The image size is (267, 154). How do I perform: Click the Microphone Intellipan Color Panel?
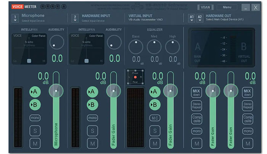(29, 48)
